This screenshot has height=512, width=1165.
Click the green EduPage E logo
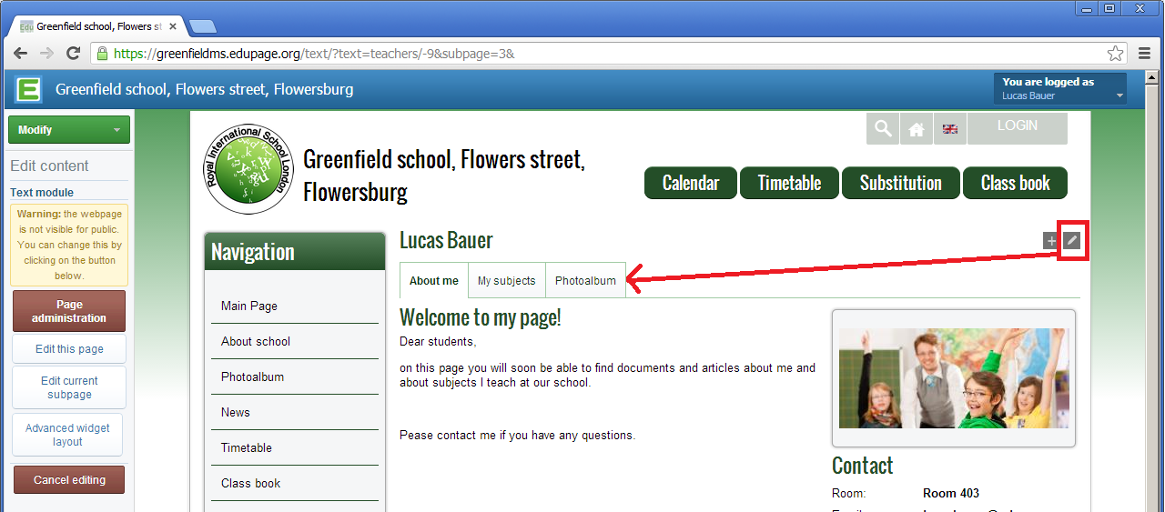coord(29,90)
